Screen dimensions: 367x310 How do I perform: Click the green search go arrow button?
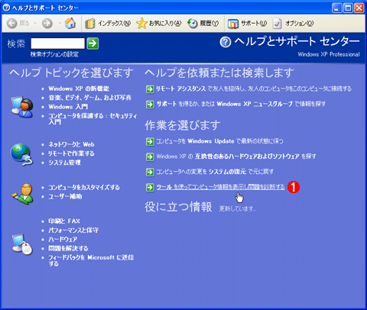coord(93,44)
